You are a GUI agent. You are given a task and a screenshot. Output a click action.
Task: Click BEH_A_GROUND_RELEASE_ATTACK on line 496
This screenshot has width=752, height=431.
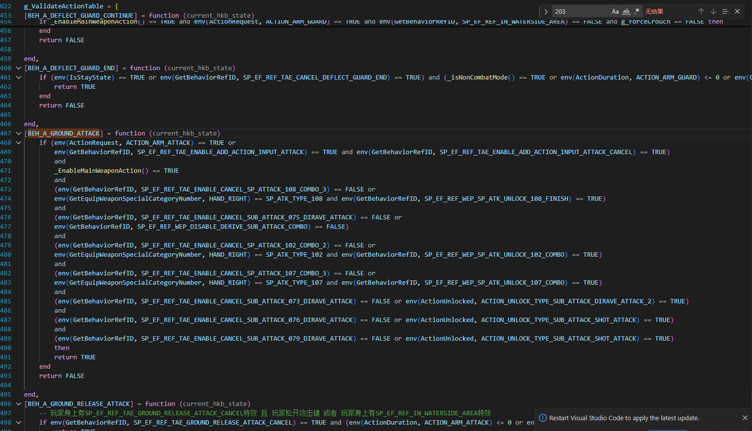pos(79,404)
